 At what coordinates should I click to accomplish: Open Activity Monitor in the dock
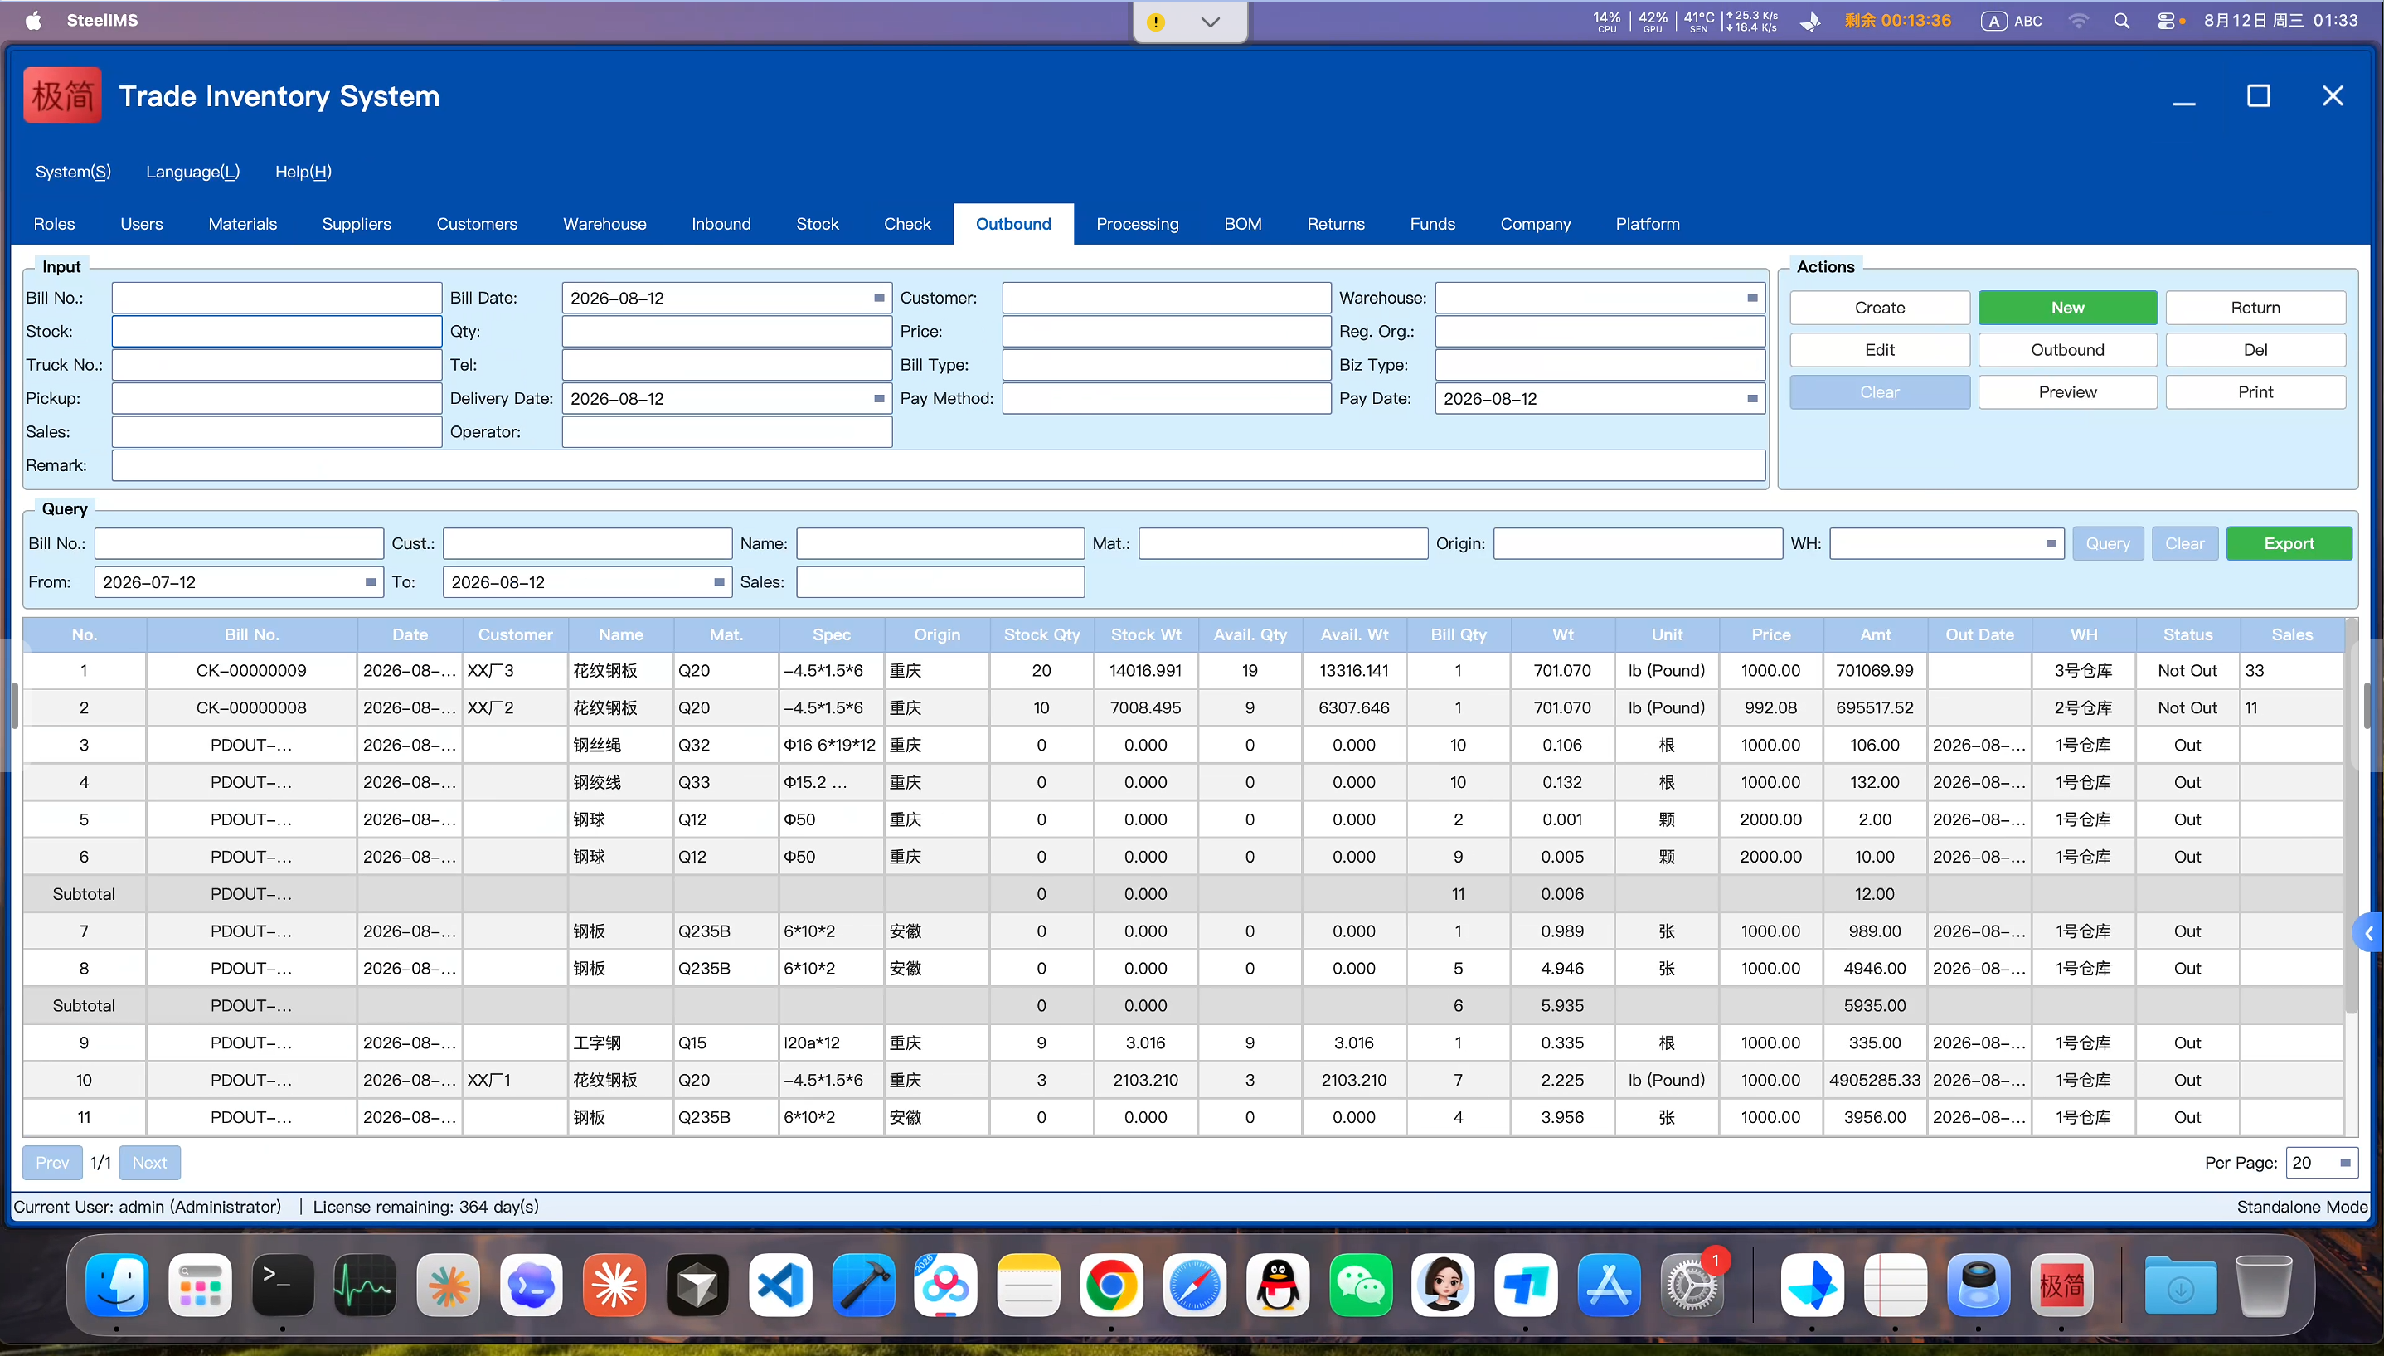(x=365, y=1286)
